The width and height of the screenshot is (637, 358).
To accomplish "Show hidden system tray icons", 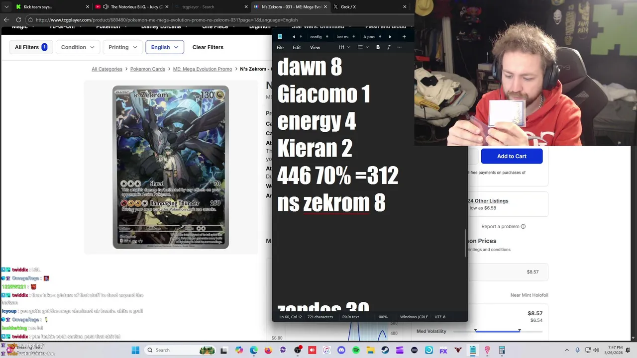I will coord(566,350).
